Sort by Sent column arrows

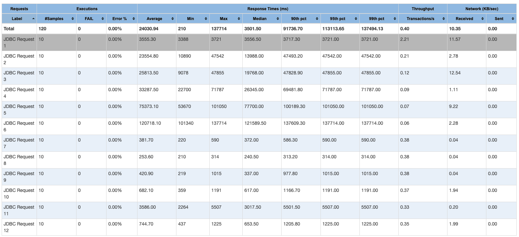(513, 19)
